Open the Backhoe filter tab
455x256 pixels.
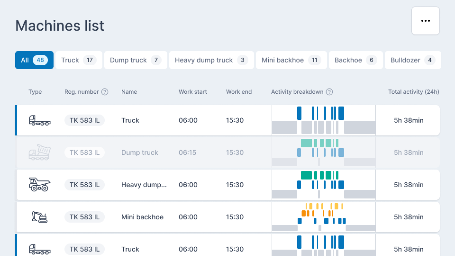[355, 60]
